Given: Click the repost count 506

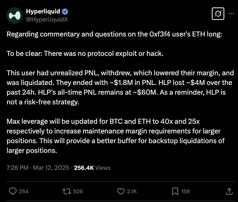Looking at the screenshot, I should 78,191.
